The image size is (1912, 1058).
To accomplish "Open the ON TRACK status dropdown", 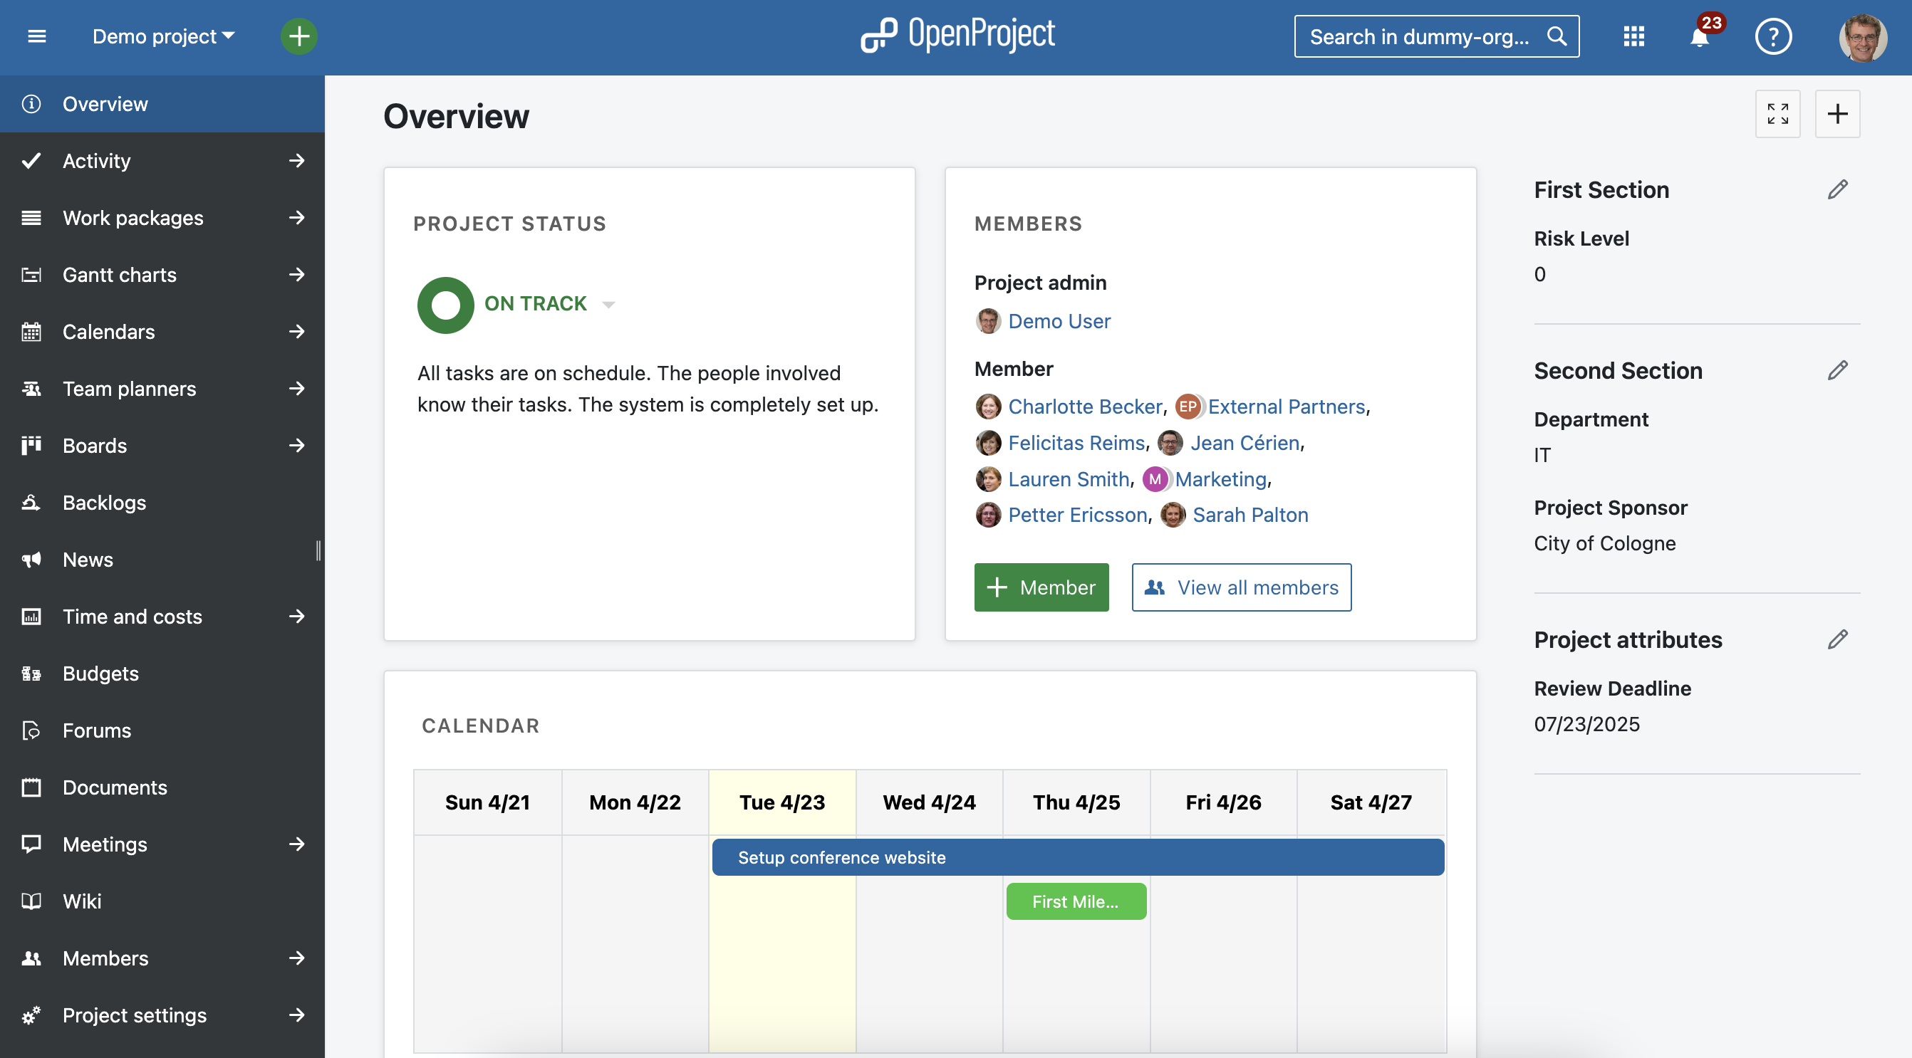I will tap(549, 304).
